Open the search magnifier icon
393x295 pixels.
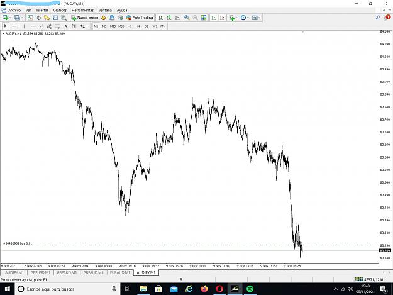(x=378, y=18)
